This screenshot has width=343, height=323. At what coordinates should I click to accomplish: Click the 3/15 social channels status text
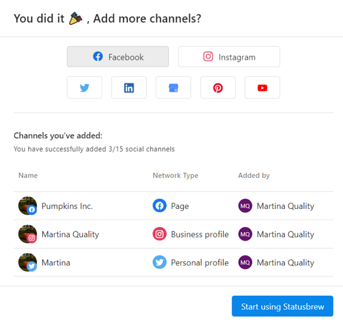click(94, 149)
